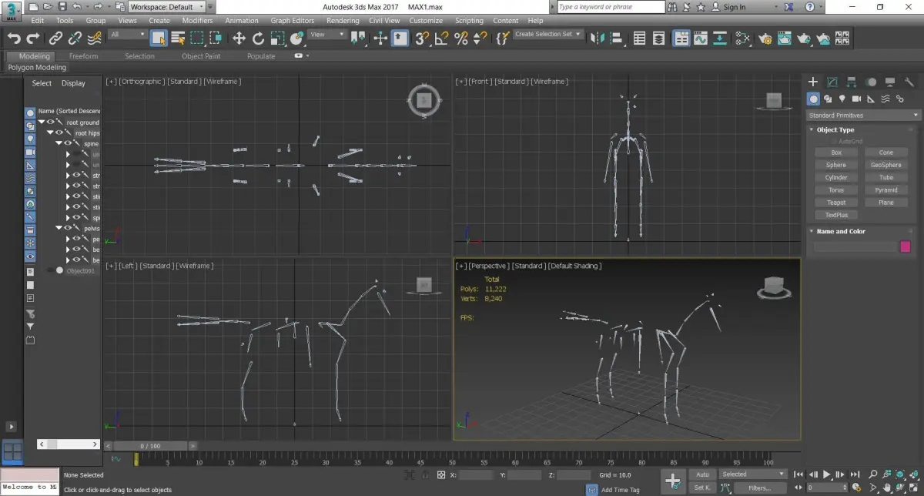Activate the Select and Move tool

[x=239, y=38]
